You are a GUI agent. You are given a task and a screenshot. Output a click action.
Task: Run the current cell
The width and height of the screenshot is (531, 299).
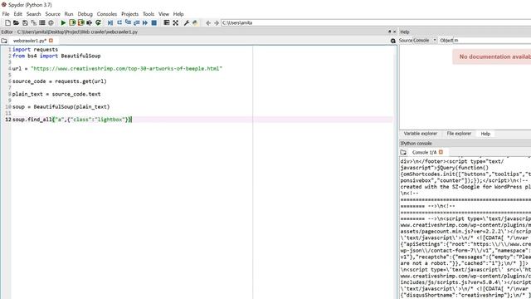pyautogui.click(x=72, y=22)
